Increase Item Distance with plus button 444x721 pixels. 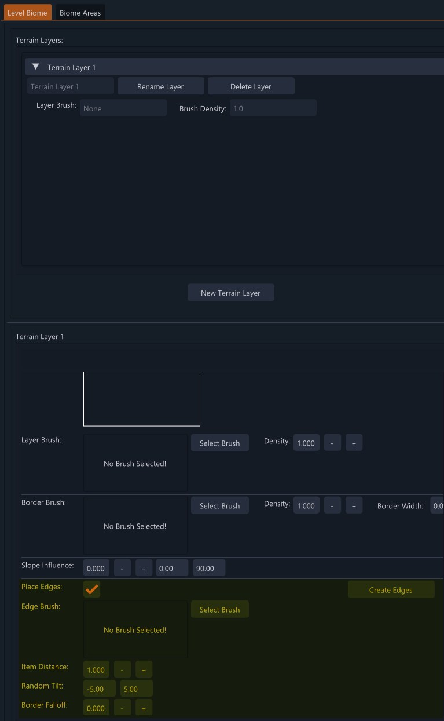[144, 669]
